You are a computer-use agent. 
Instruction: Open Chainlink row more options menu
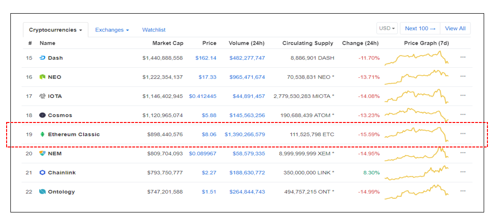tap(463, 172)
